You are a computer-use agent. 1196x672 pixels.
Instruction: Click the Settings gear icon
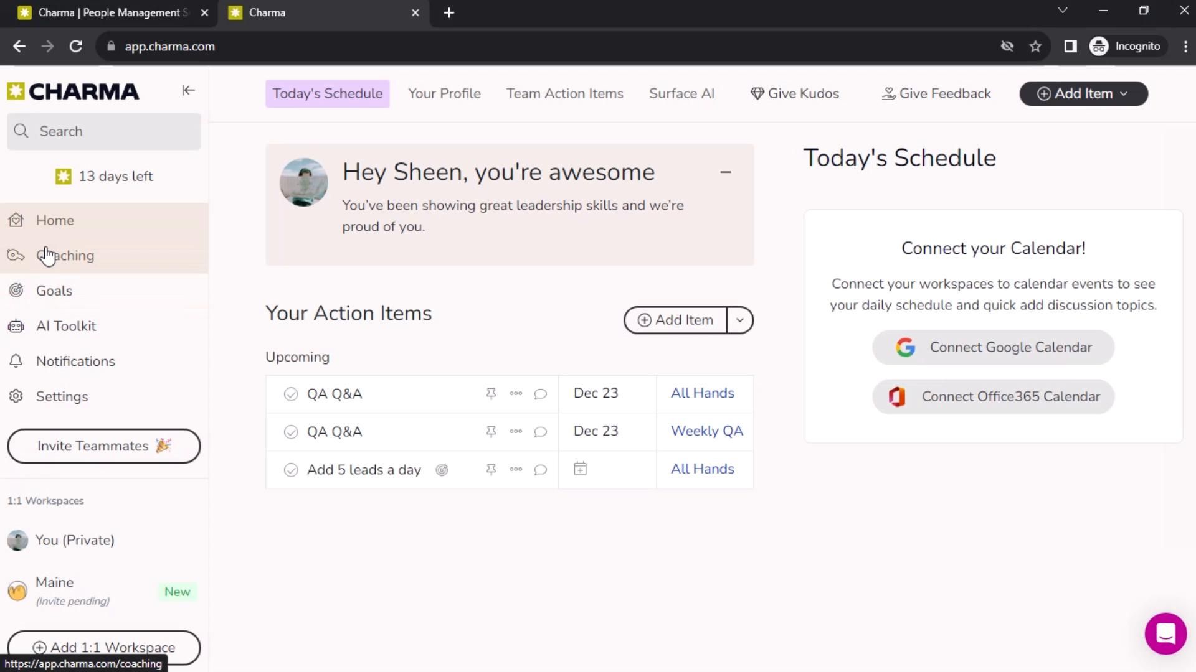click(16, 396)
